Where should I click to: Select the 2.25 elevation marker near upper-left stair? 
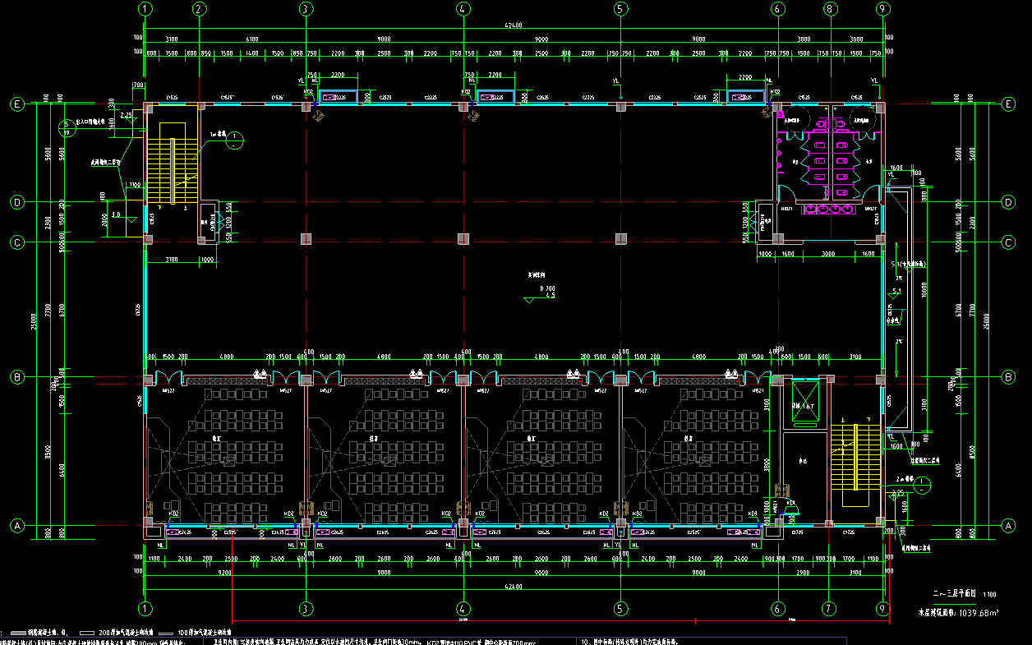pos(125,116)
